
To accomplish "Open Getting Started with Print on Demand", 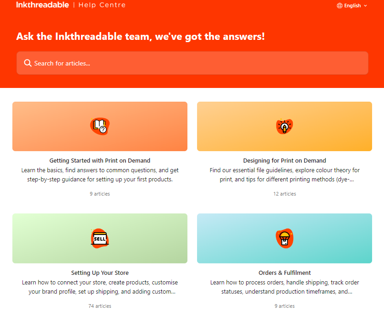I will click(x=100, y=161).
